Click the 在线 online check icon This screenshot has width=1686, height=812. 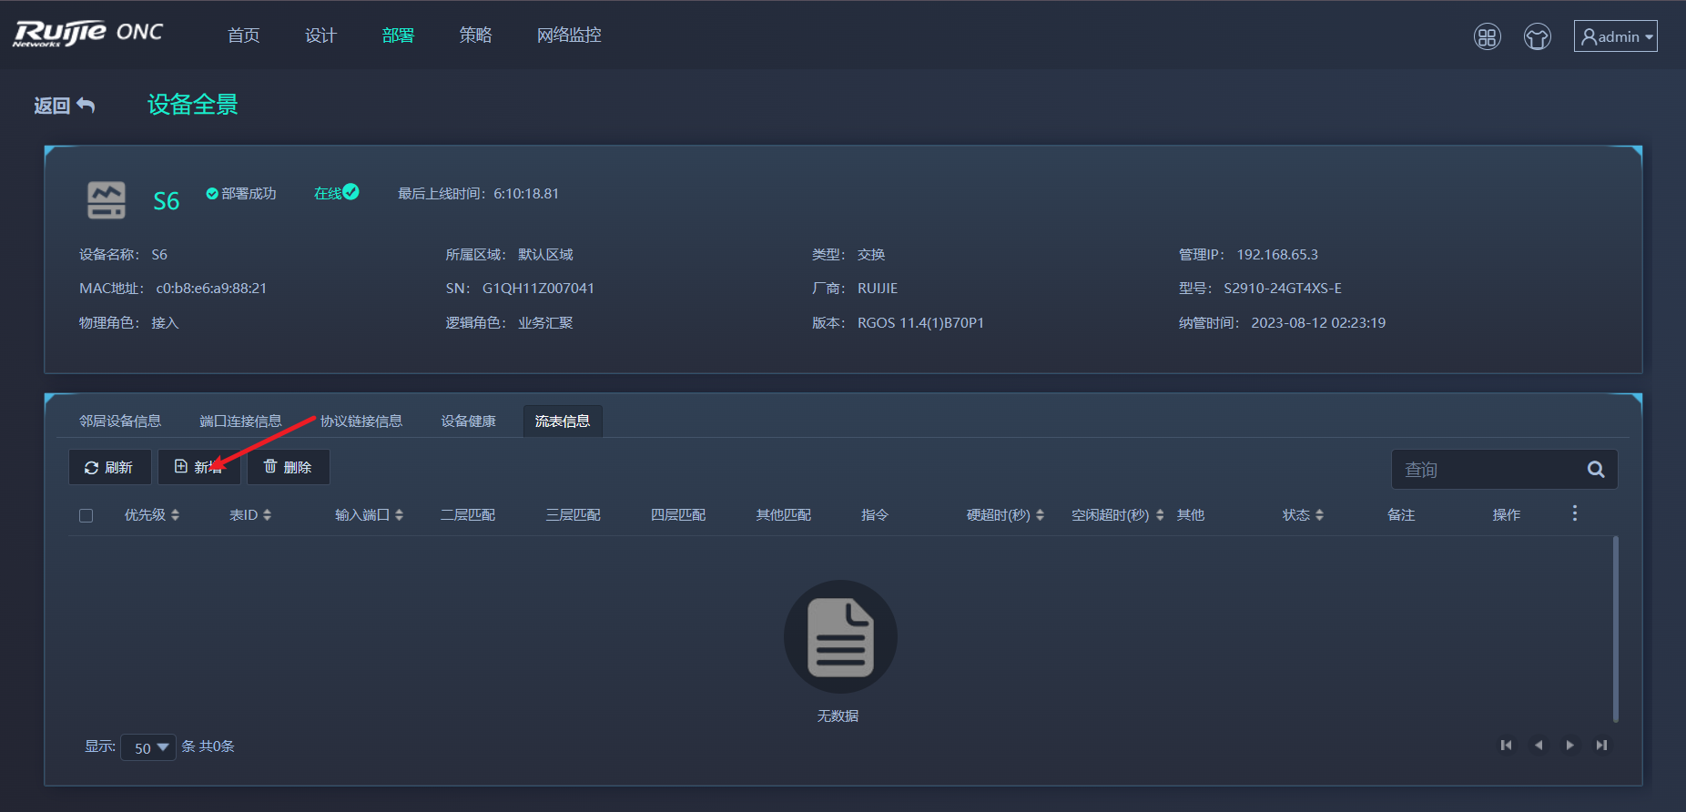(x=350, y=191)
